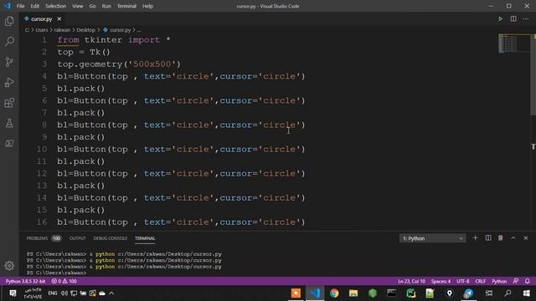This screenshot has width=536, height=301.
Task: Select Python language mode in status bar
Action: 499,281
